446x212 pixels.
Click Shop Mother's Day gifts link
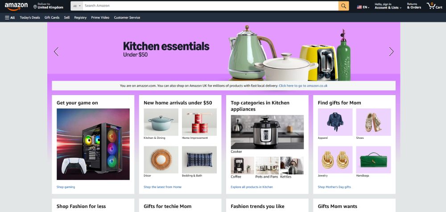[x=334, y=187]
